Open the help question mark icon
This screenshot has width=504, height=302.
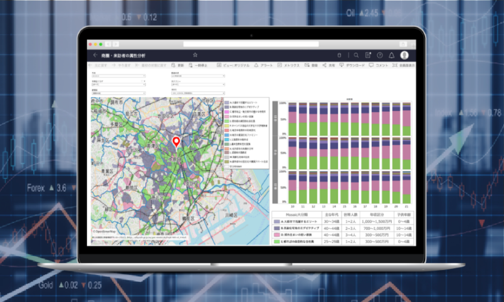pyautogui.click(x=379, y=55)
